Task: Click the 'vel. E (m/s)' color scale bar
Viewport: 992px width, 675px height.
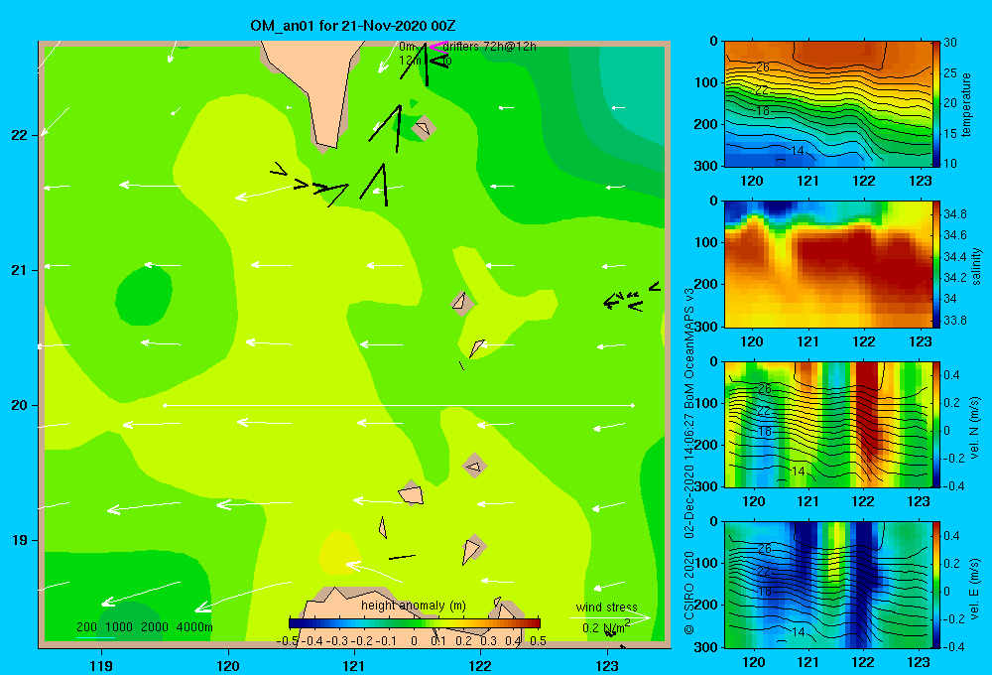Action: click(x=936, y=585)
